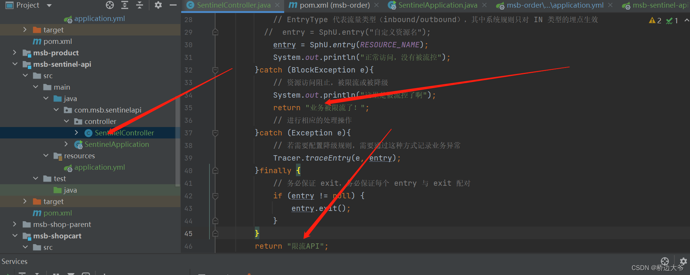Click fold marker at catch BlockException line 32
This screenshot has height=275, width=690.
point(215,70)
